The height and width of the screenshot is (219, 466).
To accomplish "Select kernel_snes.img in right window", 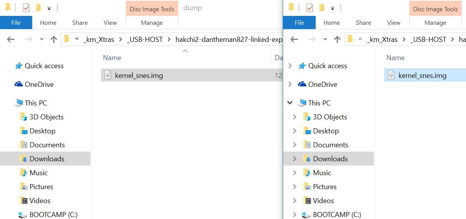I will [x=425, y=75].
